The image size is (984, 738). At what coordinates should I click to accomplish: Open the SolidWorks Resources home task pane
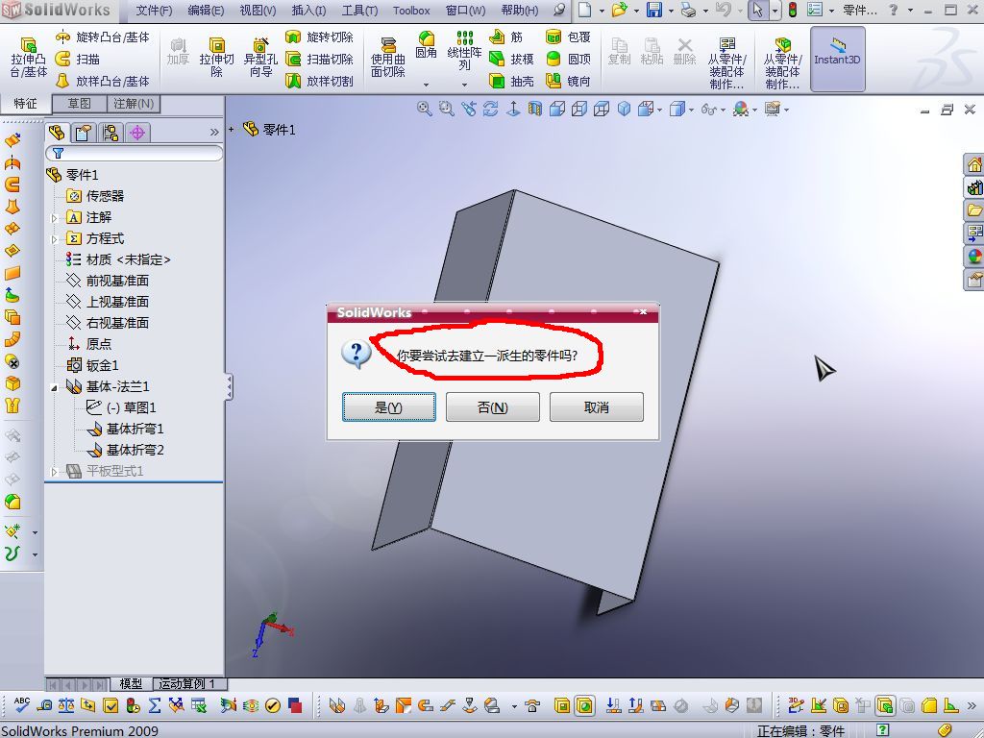point(974,164)
